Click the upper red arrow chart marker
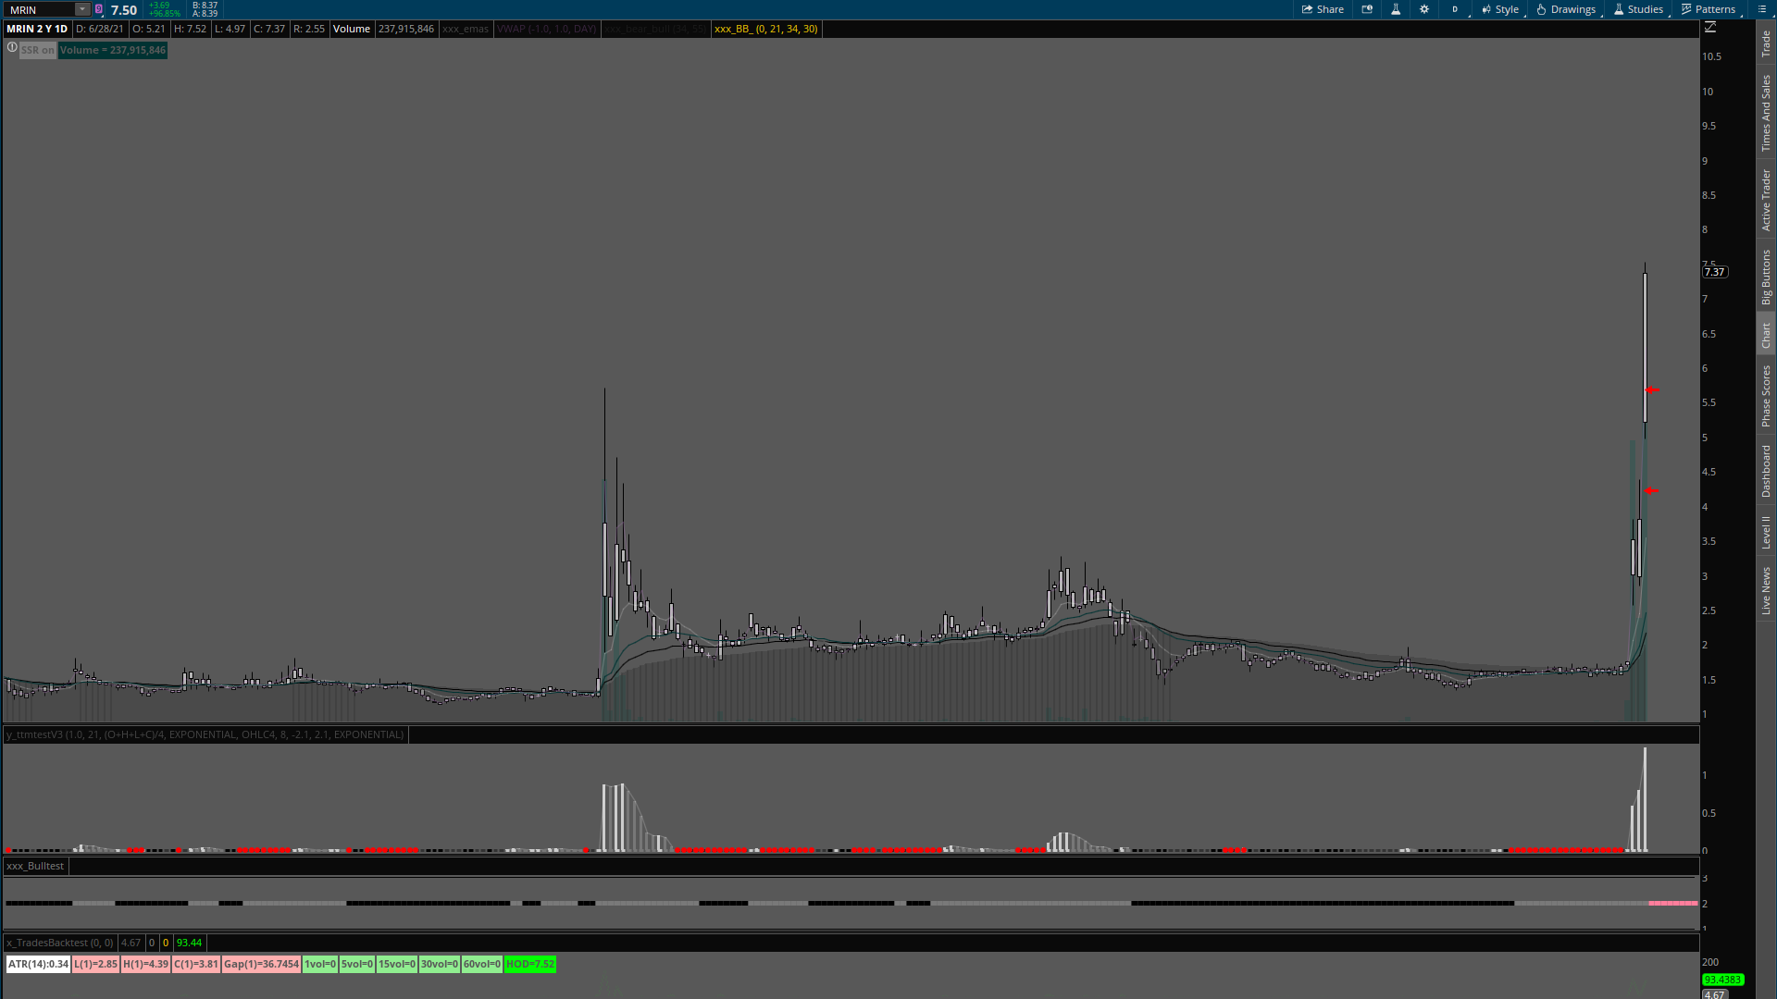1777x999 pixels. 1653,390
